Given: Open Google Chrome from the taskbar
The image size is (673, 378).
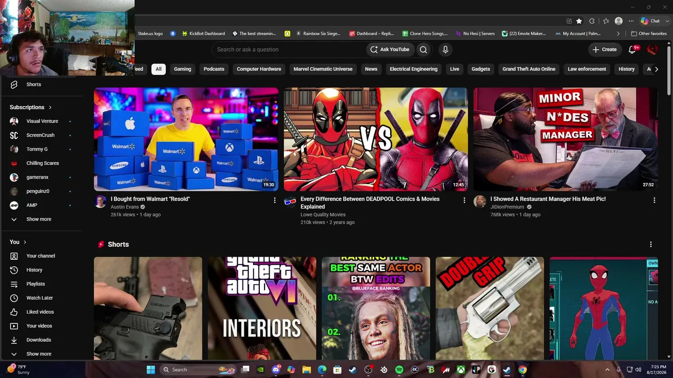Looking at the screenshot, I should pos(522,370).
